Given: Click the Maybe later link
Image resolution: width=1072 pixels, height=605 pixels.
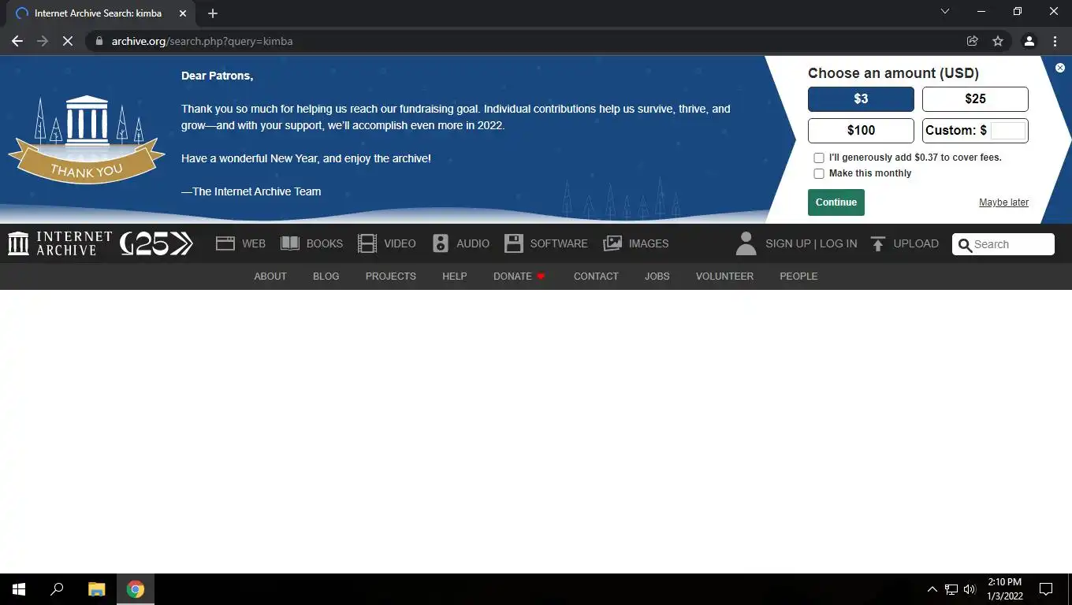Looking at the screenshot, I should pos(1003,202).
